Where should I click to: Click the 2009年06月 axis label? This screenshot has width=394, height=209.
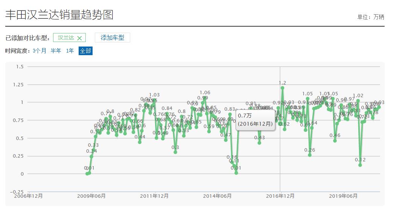tap(91, 196)
